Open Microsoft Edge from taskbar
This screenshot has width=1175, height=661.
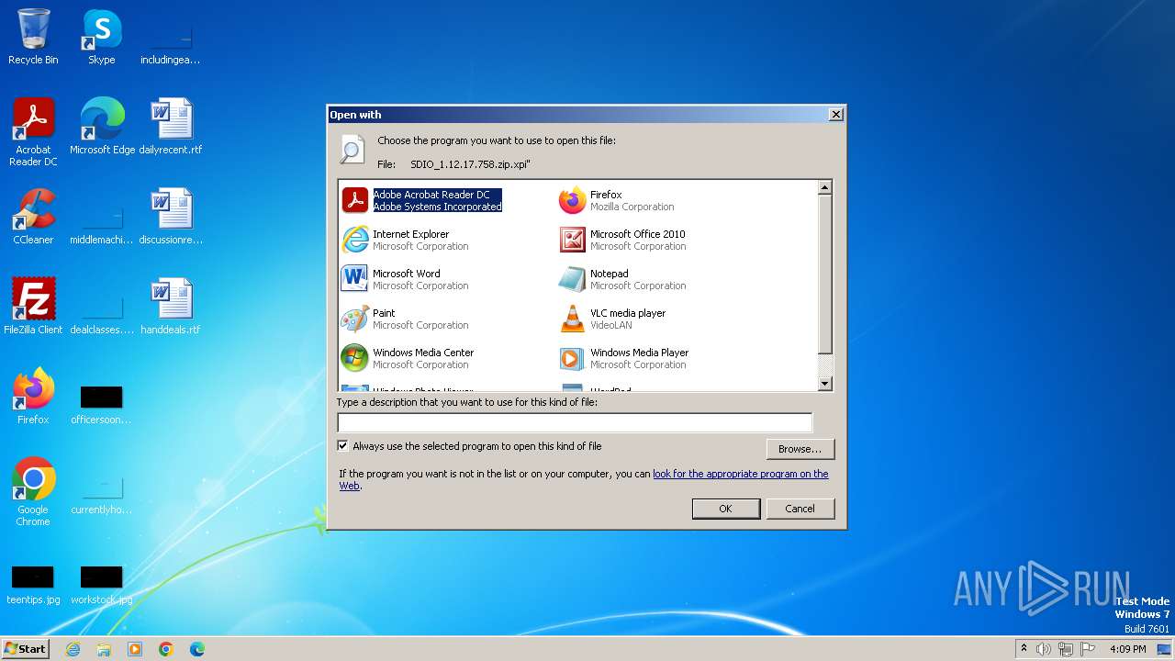(197, 649)
